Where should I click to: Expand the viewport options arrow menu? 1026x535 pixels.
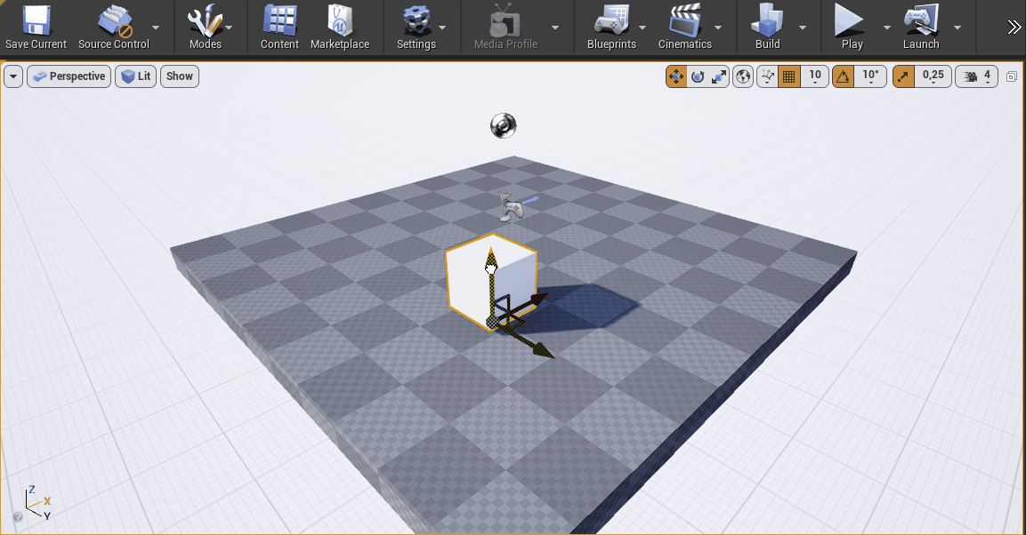[x=13, y=76]
